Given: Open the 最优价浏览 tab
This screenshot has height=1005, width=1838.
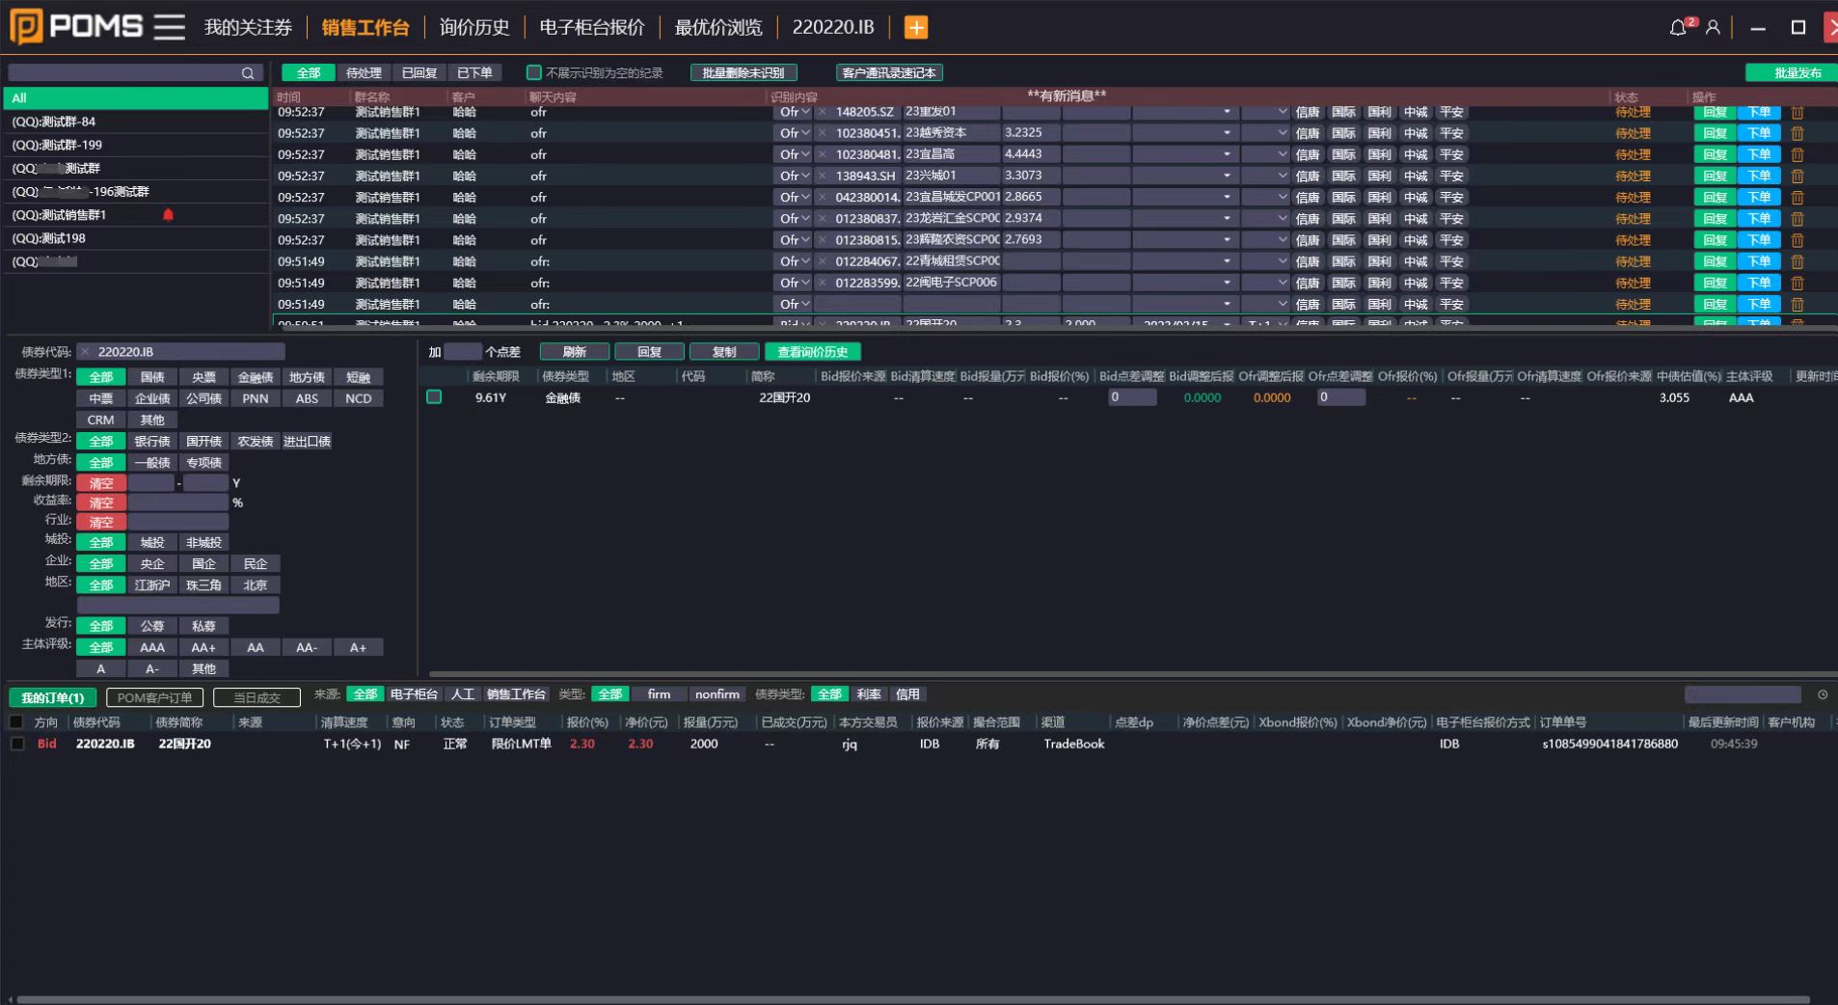Looking at the screenshot, I should (x=717, y=27).
